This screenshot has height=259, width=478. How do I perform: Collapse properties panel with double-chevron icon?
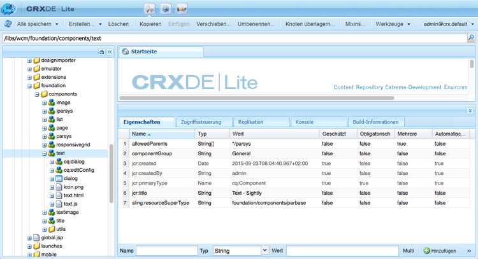[470, 111]
